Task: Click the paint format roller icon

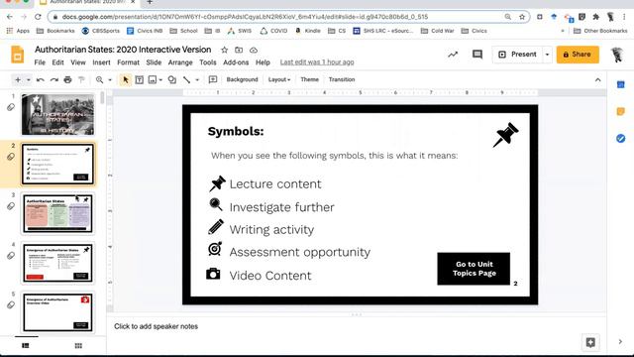Action: point(81,79)
